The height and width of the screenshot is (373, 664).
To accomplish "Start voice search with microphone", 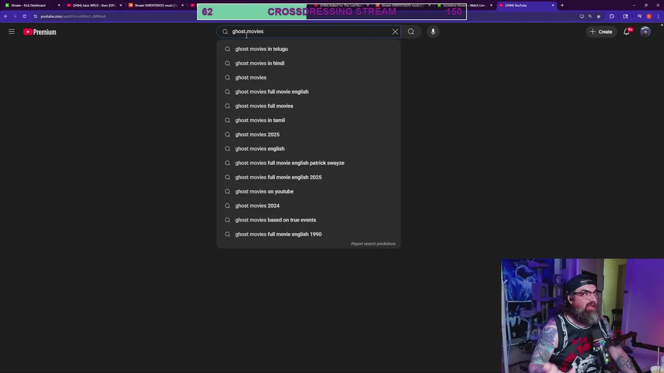I will (x=433, y=32).
